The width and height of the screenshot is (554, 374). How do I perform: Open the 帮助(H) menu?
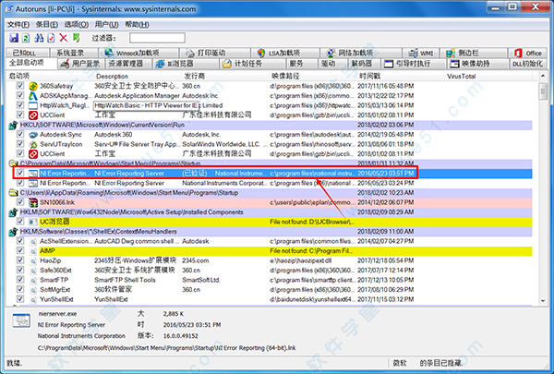pyautogui.click(x=137, y=24)
